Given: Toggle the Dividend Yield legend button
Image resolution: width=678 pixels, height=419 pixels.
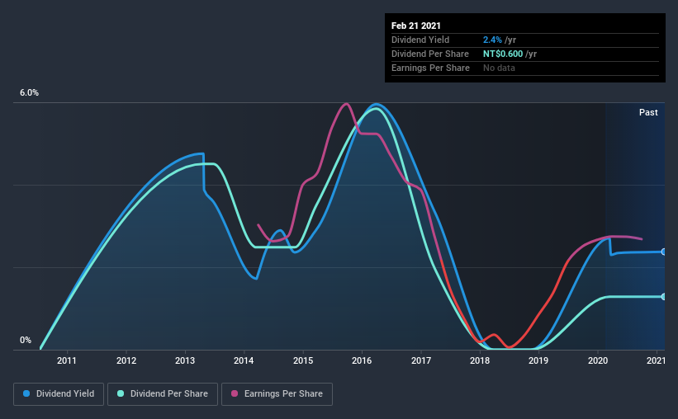Looking at the screenshot, I should (59, 394).
